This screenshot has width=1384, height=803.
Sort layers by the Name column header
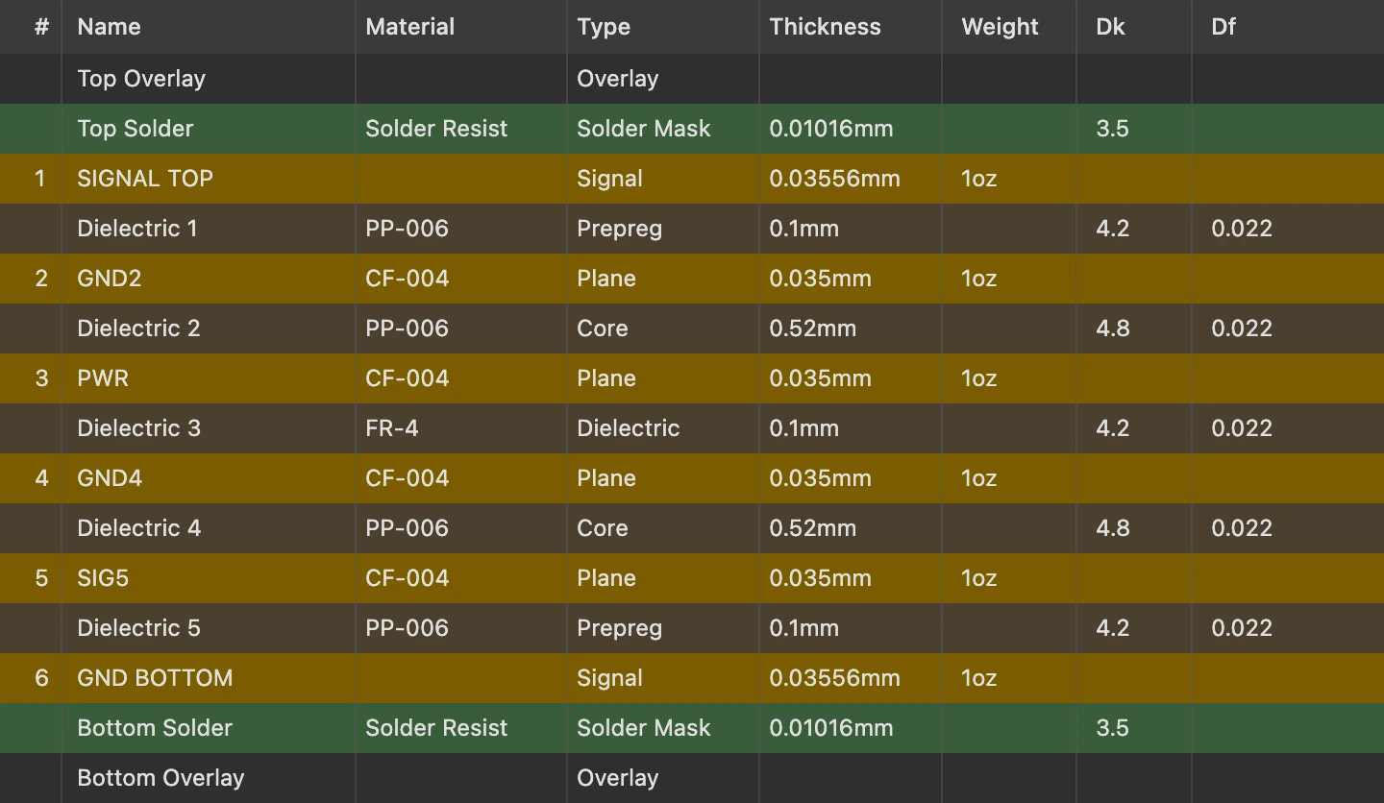(x=109, y=27)
